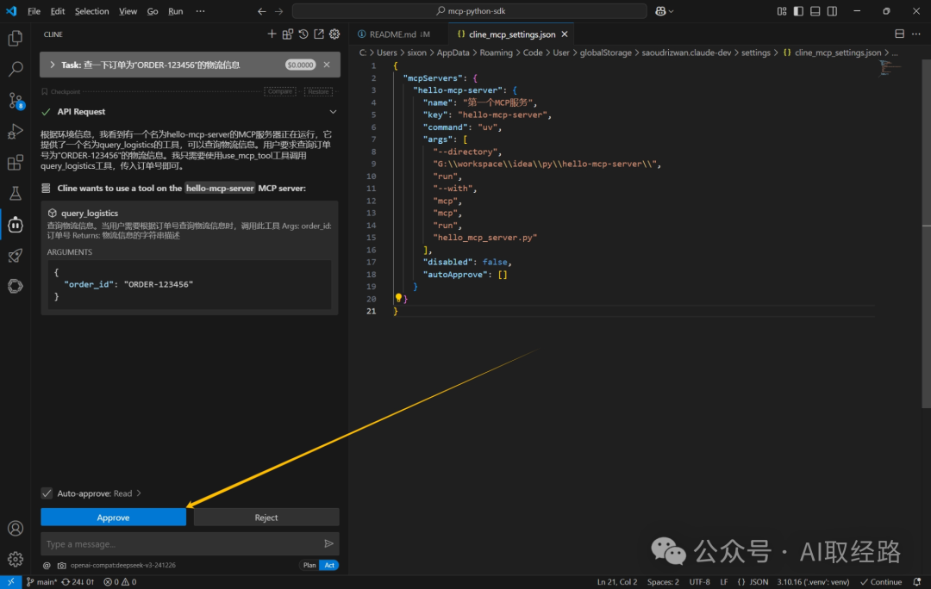Split the editor to the right
Screen dimensions: 931x589
pyautogui.click(x=899, y=34)
